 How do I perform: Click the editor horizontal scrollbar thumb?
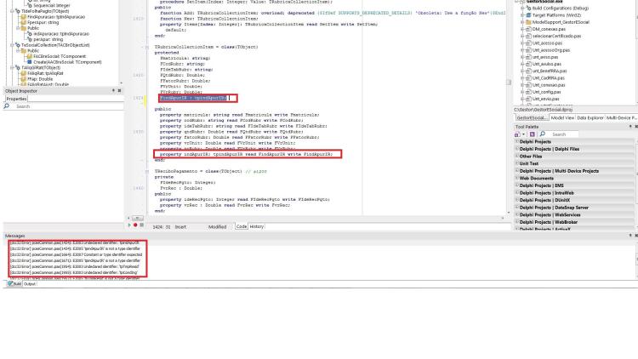138,219
